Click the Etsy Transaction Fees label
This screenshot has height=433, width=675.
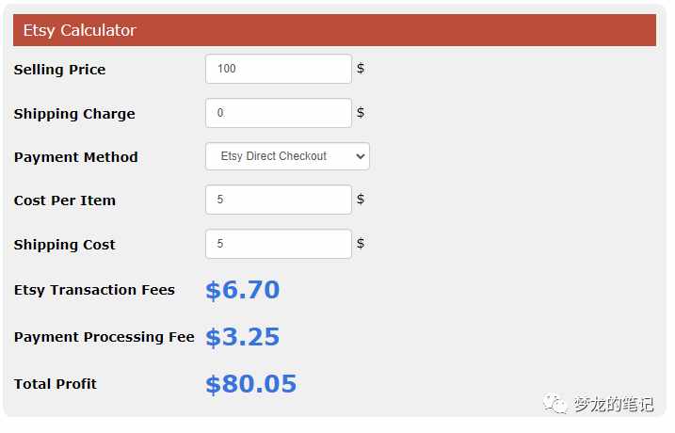pos(94,290)
